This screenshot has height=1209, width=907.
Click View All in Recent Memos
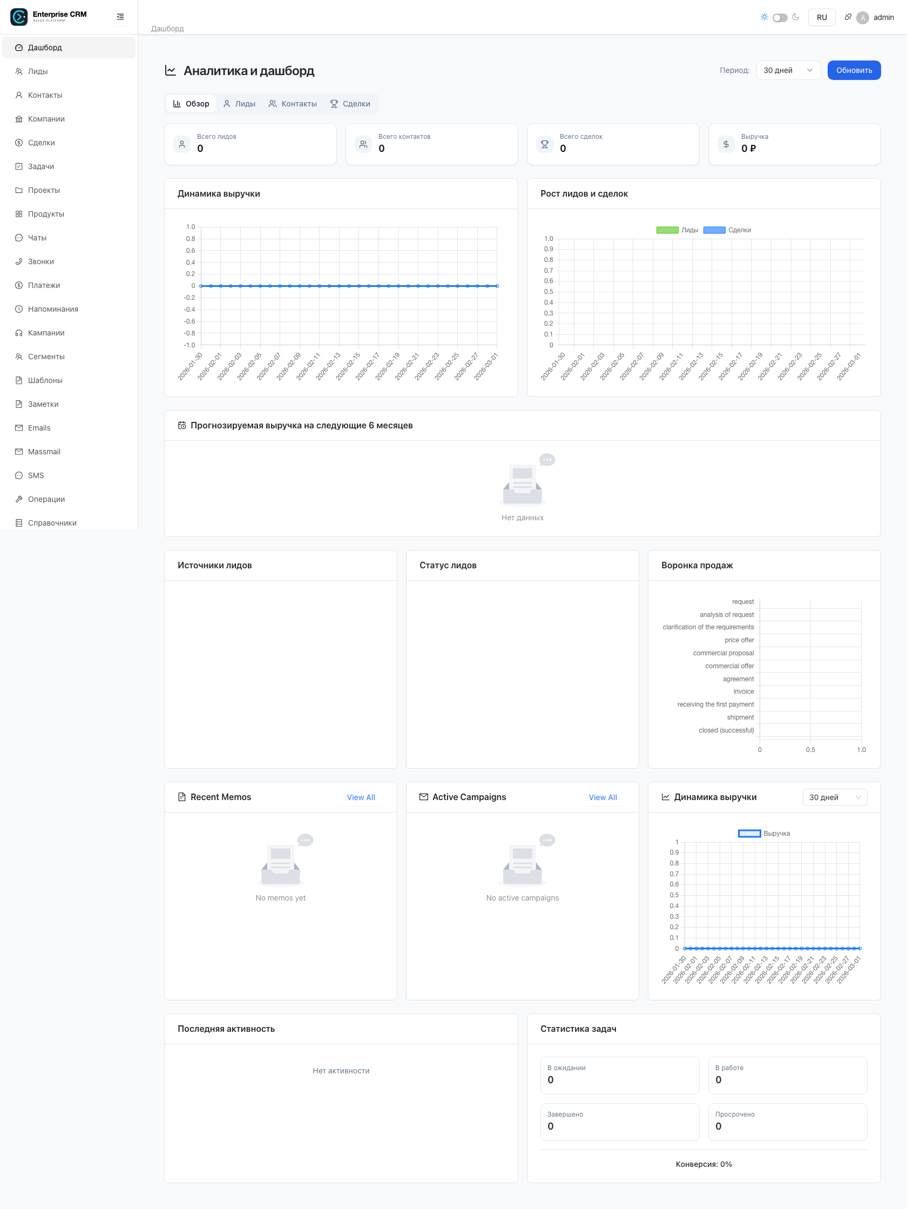tap(361, 797)
